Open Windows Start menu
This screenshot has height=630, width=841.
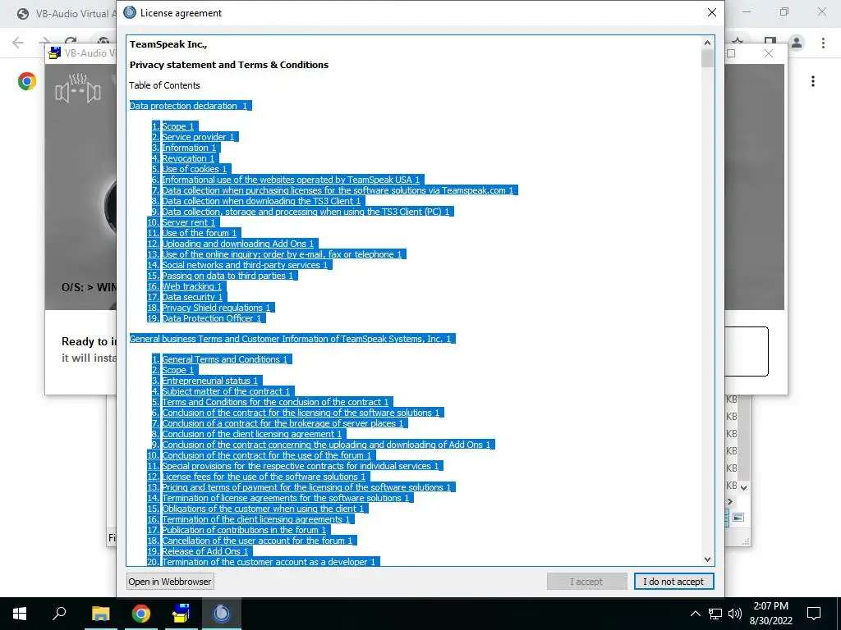coord(20,614)
